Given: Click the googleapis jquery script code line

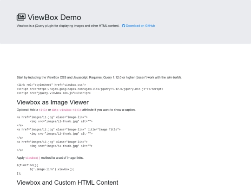Looking at the screenshot, I should pos(90,89).
